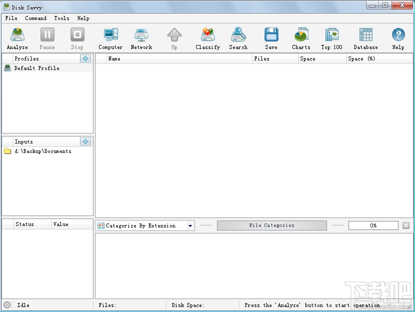Click the Stop toolbar button

click(x=77, y=39)
